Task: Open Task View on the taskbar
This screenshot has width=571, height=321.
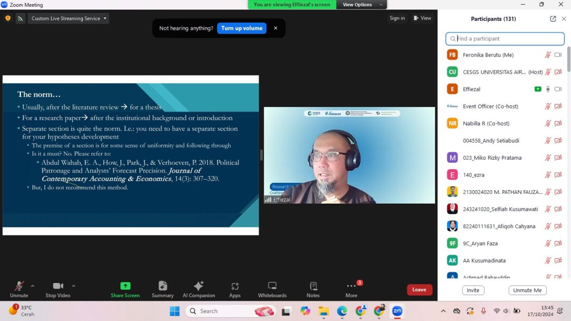Action: pos(286,311)
